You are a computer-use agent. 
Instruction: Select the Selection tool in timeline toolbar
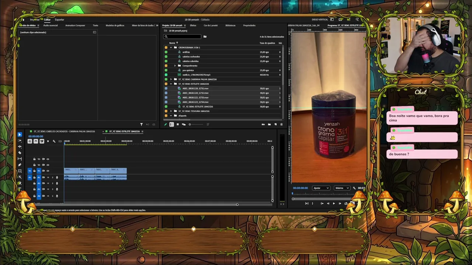tap(20, 135)
